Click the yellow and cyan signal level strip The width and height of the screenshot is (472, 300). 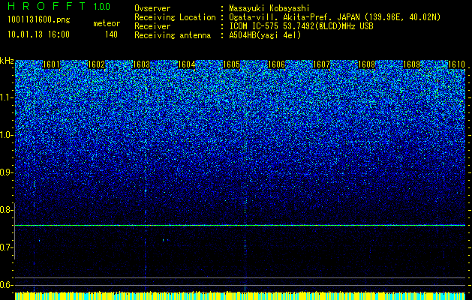click(x=240, y=295)
